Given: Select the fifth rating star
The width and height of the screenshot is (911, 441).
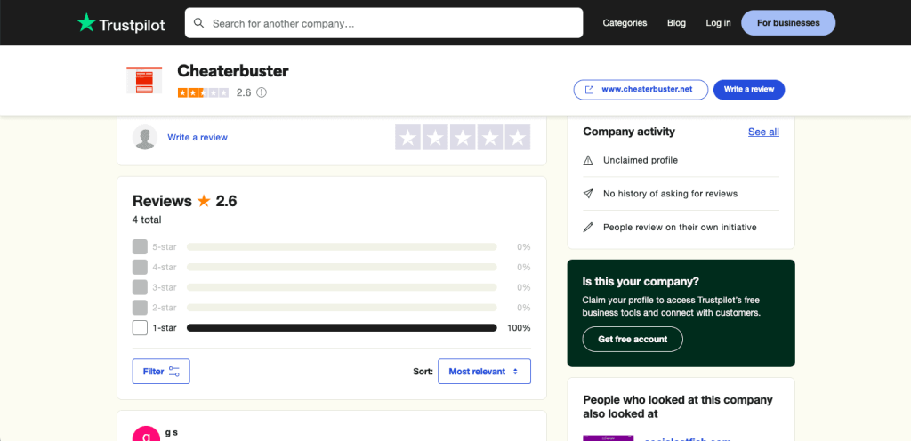Looking at the screenshot, I should pyautogui.click(x=518, y=138).
